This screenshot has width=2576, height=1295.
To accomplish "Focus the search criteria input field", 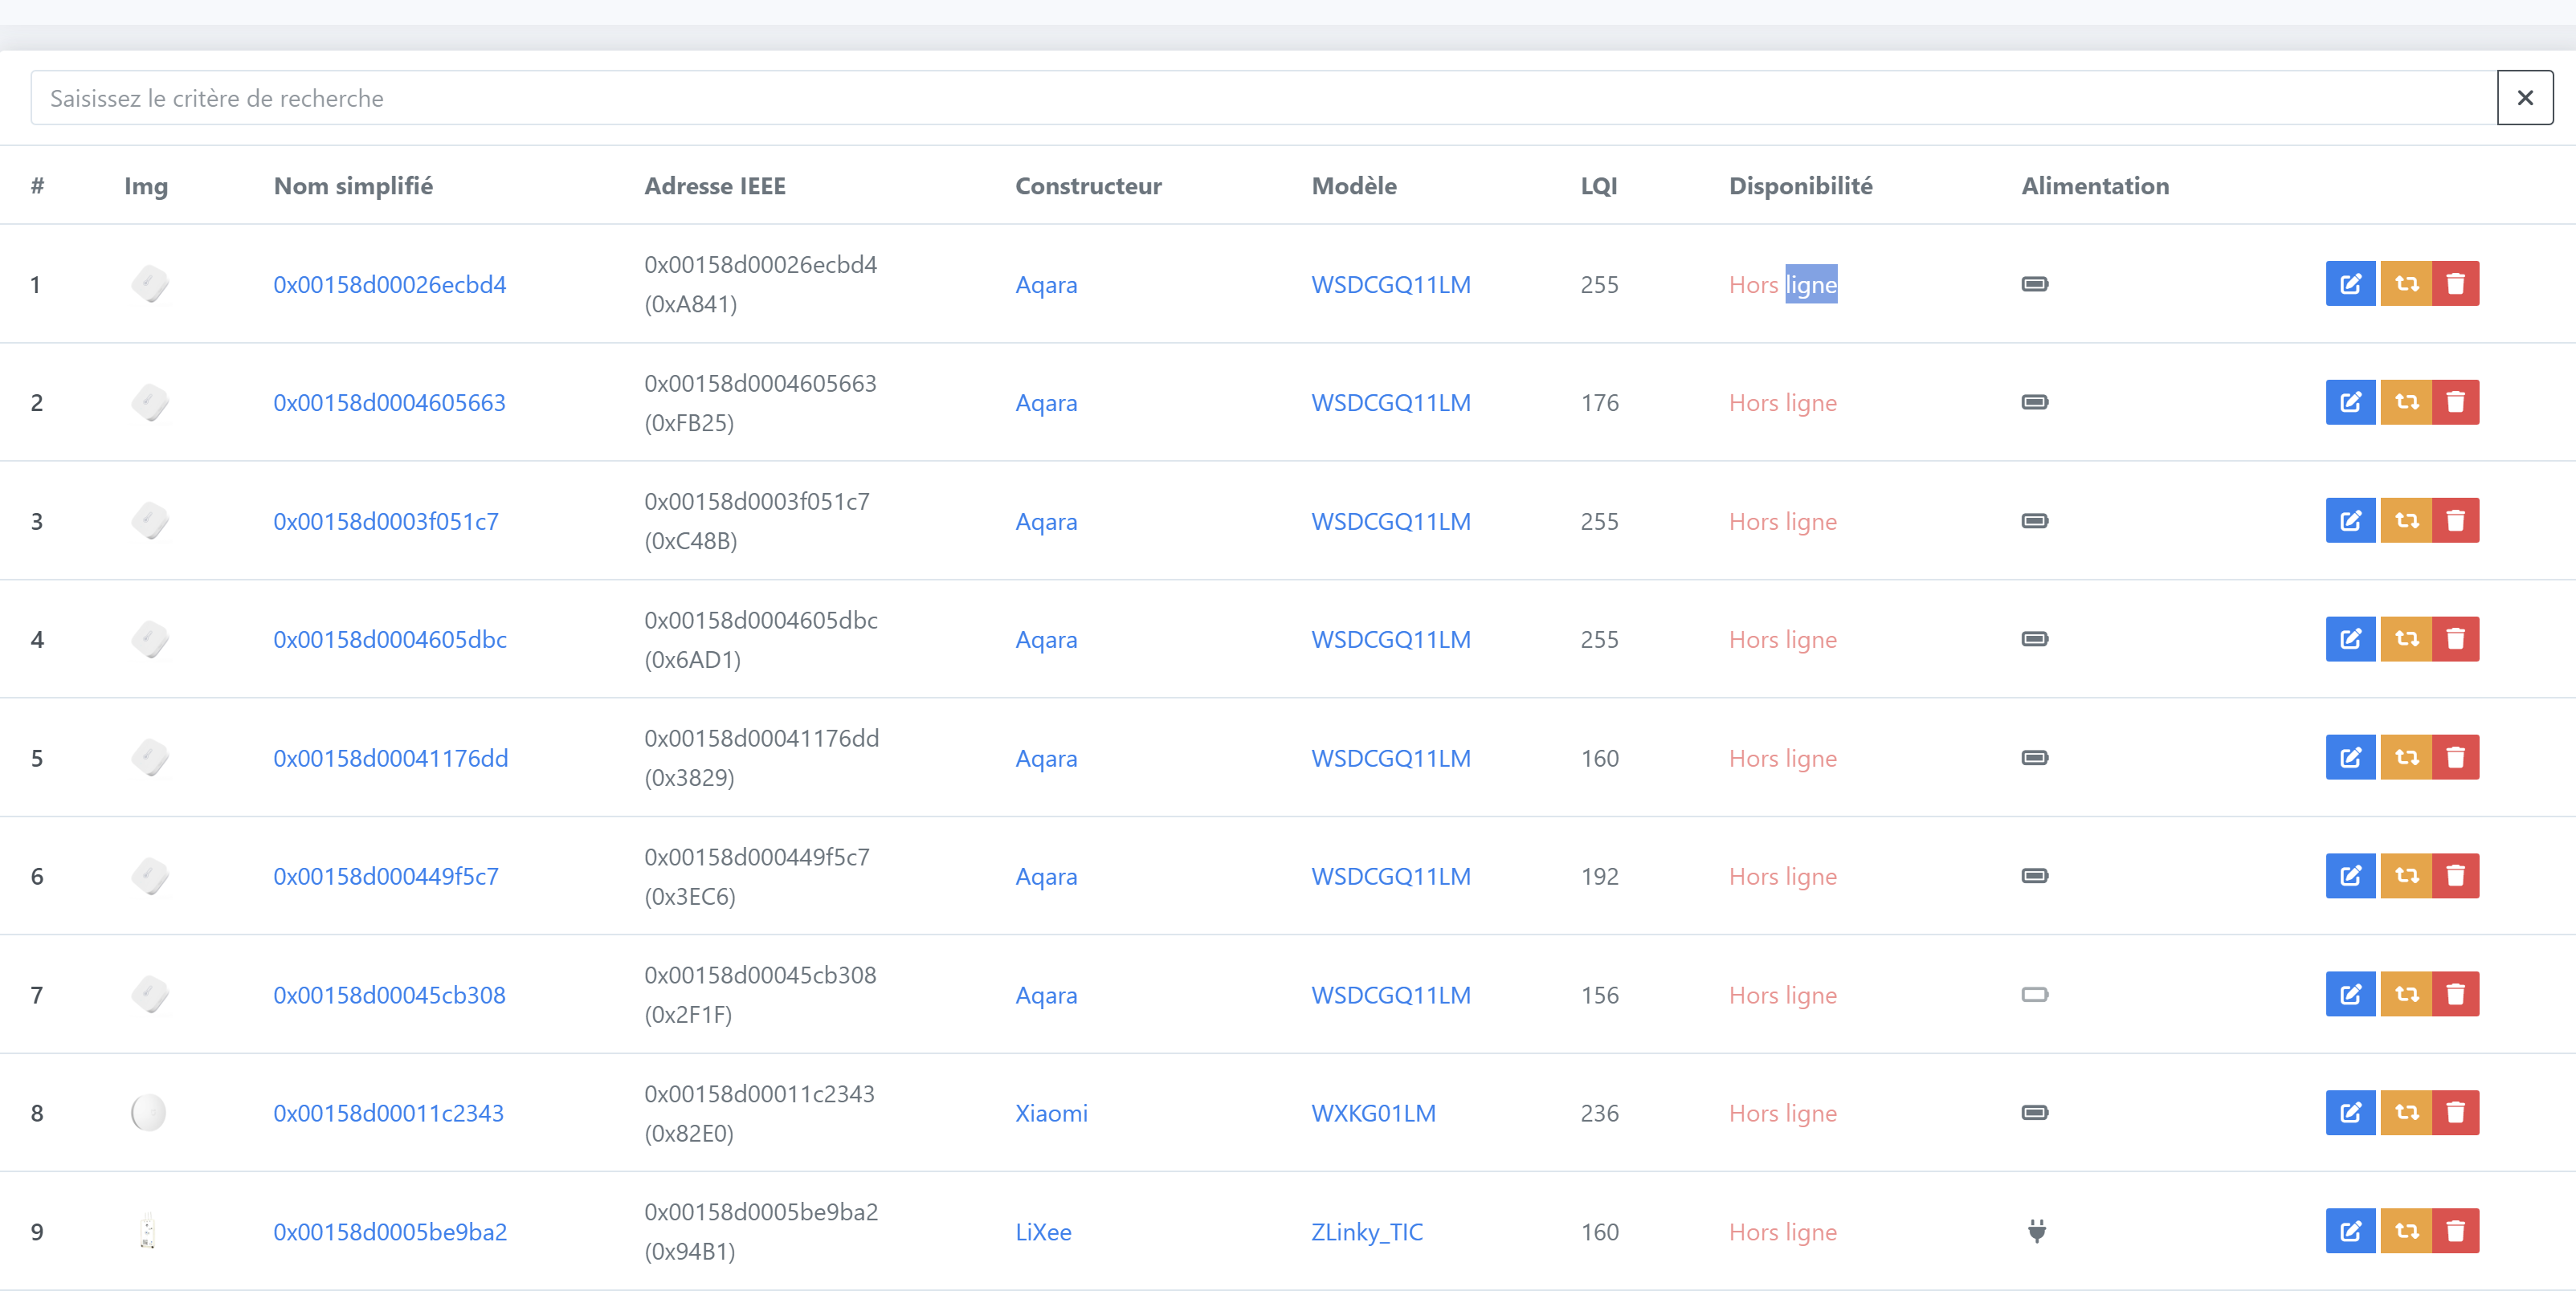I will click(x=1260, y=98).
